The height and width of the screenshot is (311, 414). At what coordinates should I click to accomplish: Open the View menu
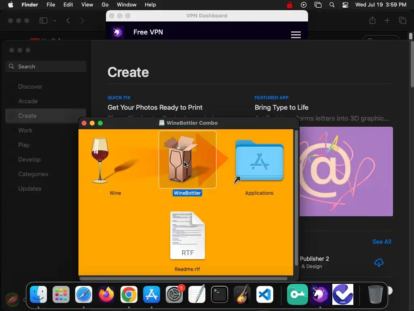[x=87, y=5]
